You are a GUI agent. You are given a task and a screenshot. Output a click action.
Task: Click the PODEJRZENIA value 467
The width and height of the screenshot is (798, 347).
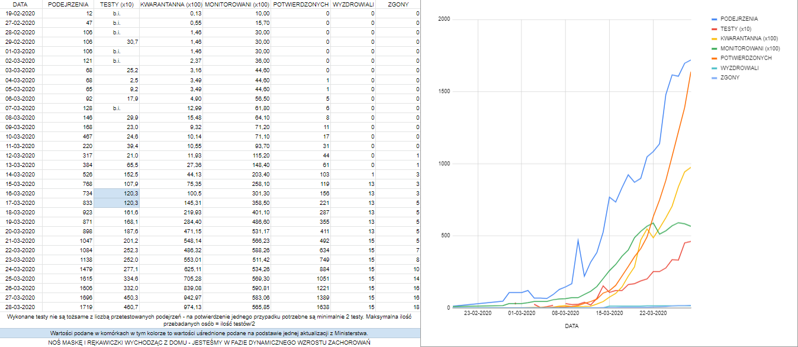tap(87, 137)
